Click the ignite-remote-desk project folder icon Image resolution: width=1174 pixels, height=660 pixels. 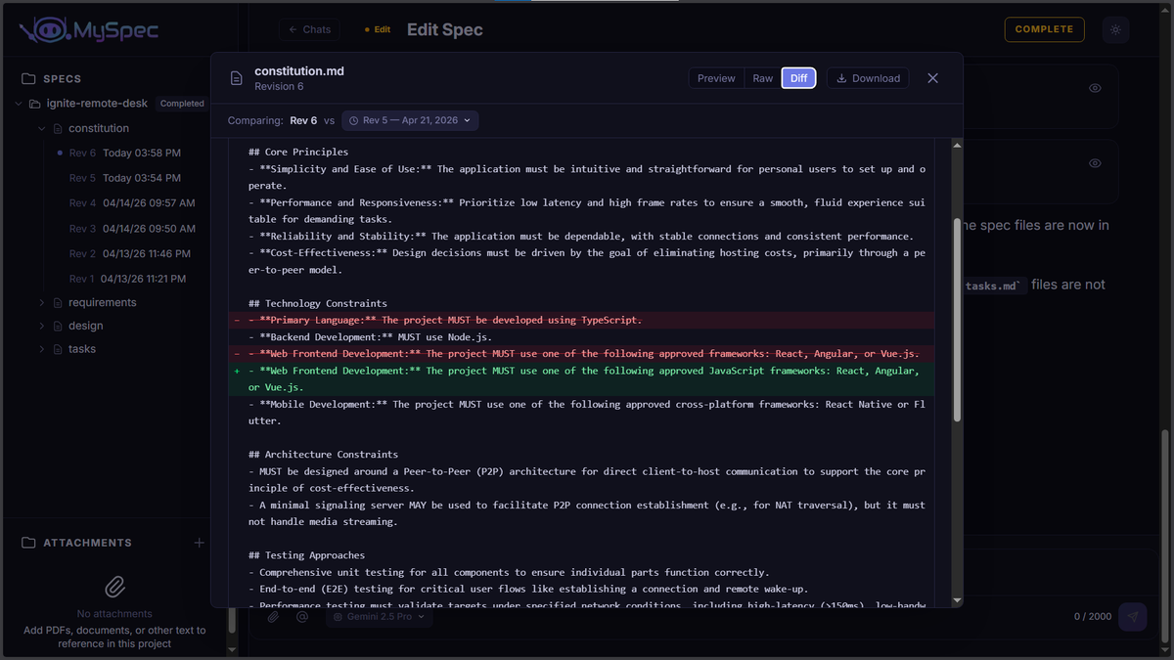click(x=35, y=104)
